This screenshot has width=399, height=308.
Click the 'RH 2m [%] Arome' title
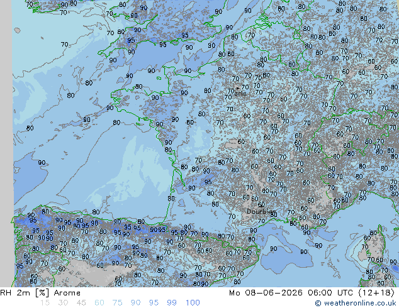click(40, 293)
